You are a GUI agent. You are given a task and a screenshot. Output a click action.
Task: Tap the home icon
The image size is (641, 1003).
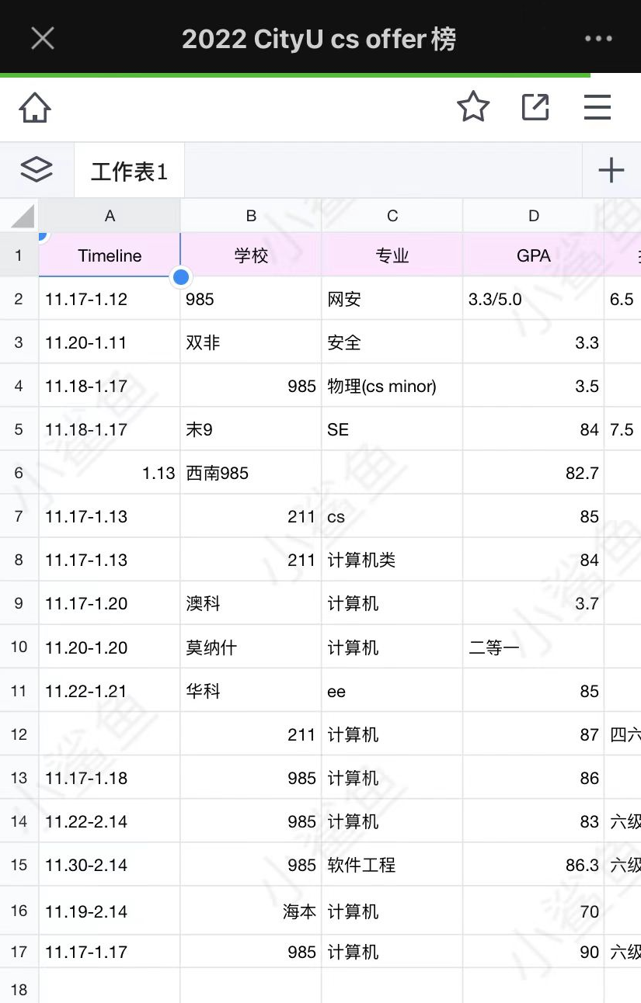click(35, 108)
